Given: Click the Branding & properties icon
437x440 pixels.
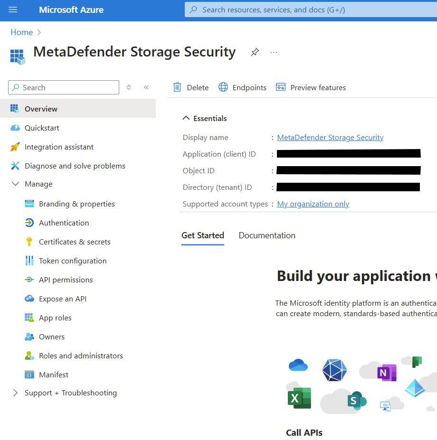Looking at the screenshot, I should pos(29,204).
